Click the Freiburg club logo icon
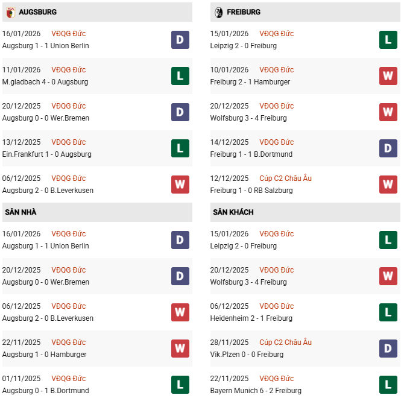 218,12
